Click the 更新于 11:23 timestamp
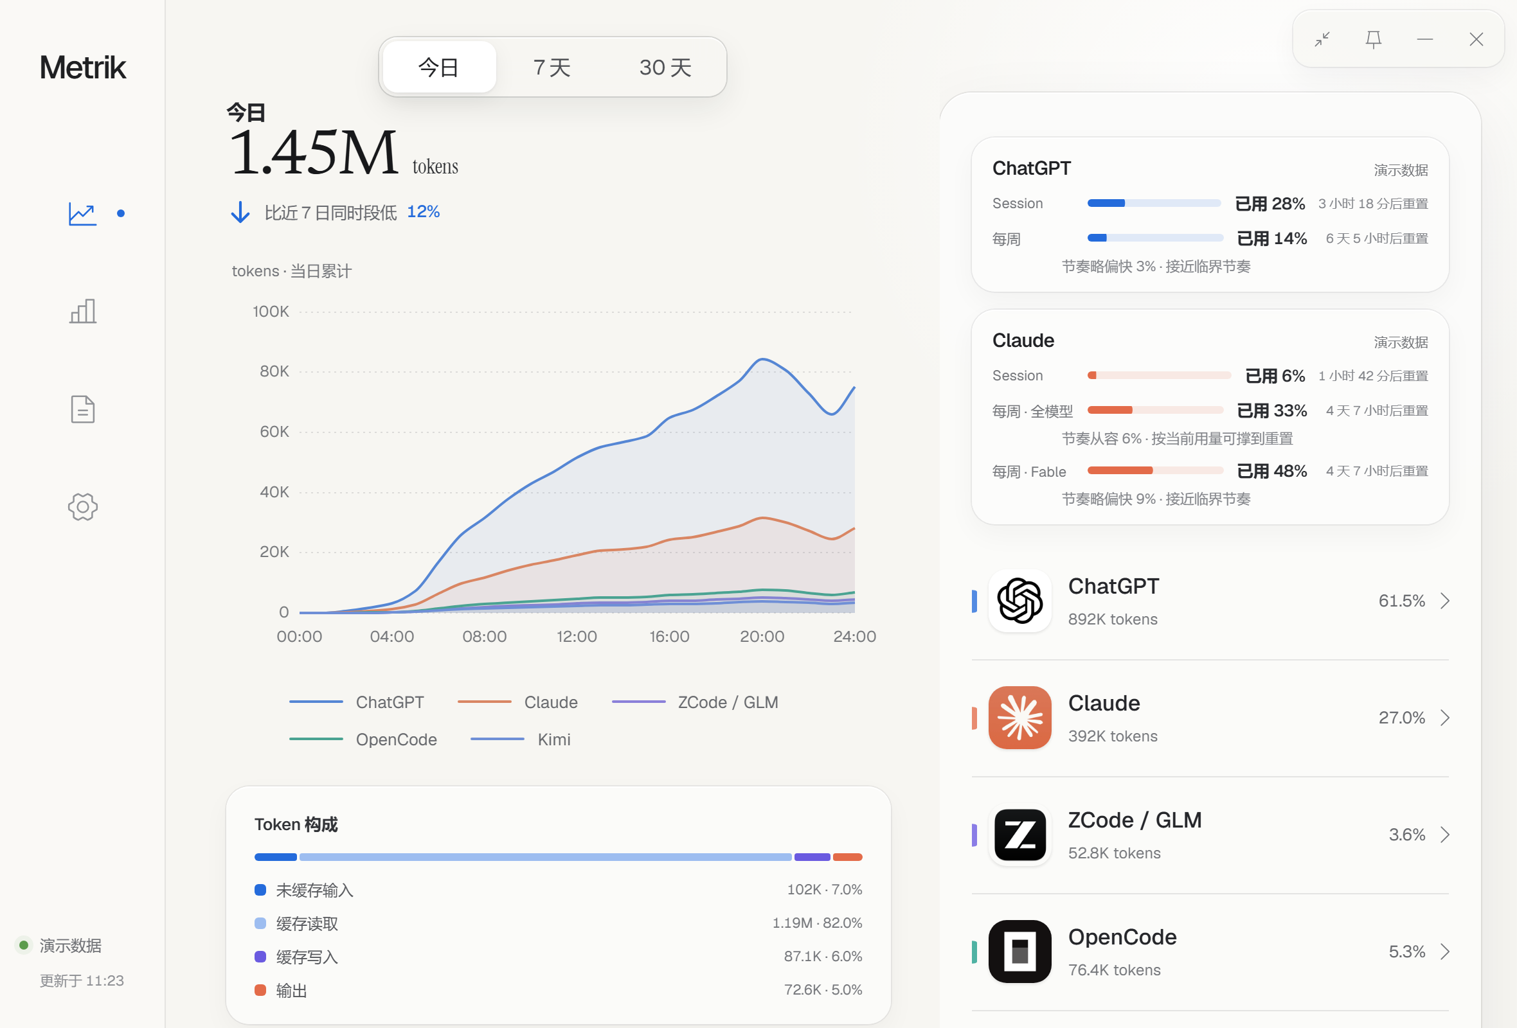Image resolution: width=1517 pixels, height=1028 pixels. [x=82, y=980]
